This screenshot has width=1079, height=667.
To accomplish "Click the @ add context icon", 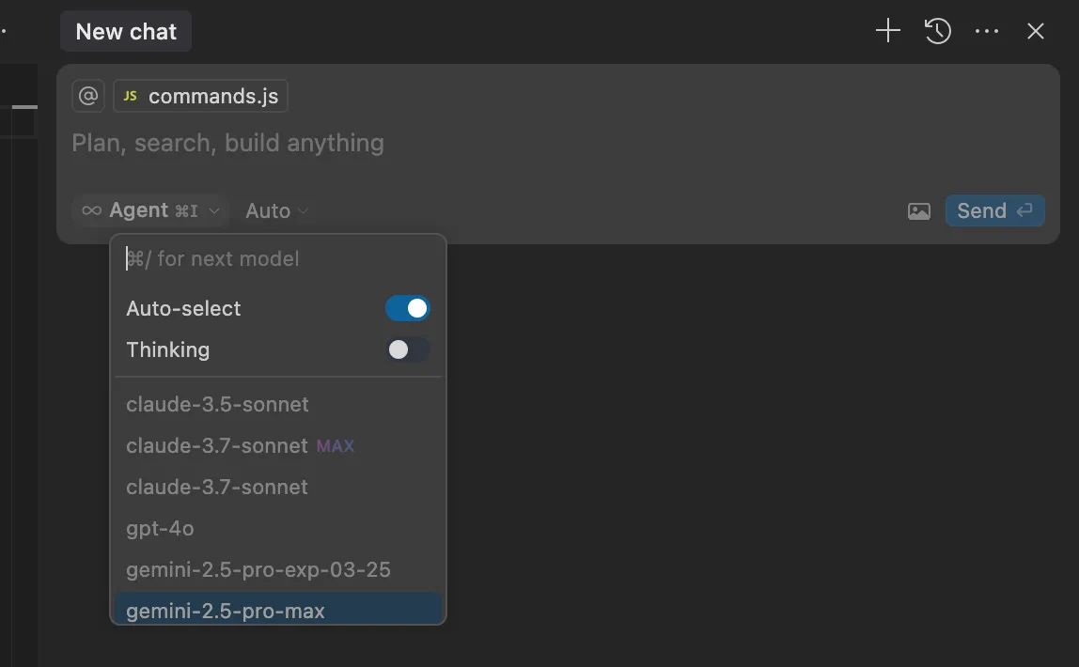I will coord(88,96).
